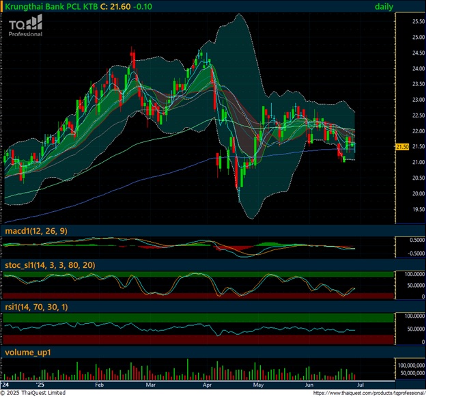Click the volume_up1 panel label
The image size is (465, 397).
[x=28, y=353]
